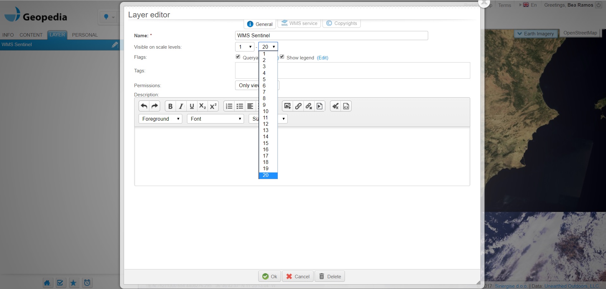Open the CONTENT sidebar tab
This screenshot has height=289, width=606.
click(x=31, y=35)
